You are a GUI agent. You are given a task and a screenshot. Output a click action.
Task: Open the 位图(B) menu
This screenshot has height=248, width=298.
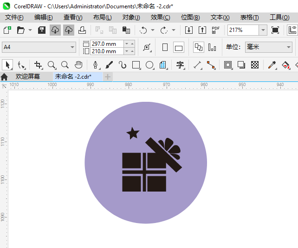[190, 18]
